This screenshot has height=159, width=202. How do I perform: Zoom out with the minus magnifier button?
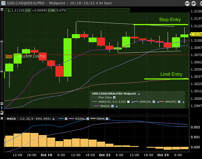coord(187,4)
